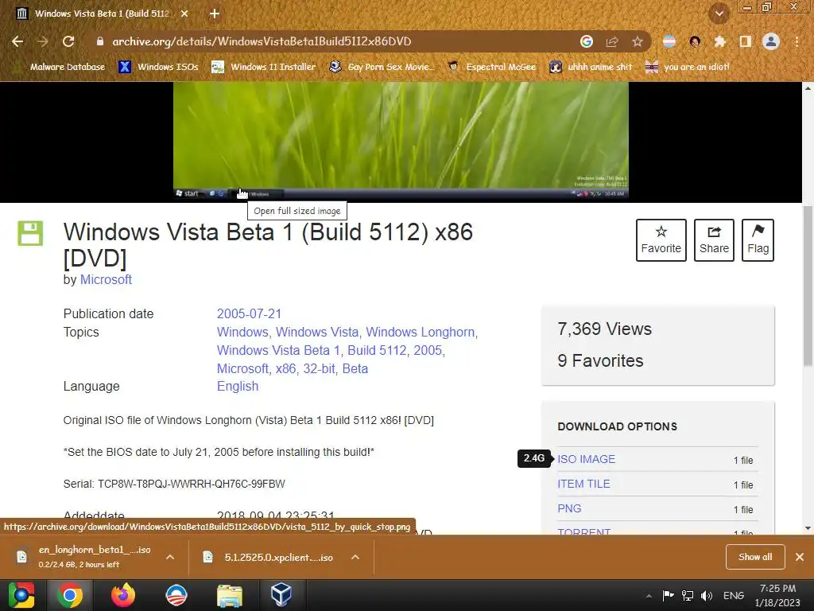Click the Serial key text line
The height and width of the screenshot is (611, 814).
[174, 484]
